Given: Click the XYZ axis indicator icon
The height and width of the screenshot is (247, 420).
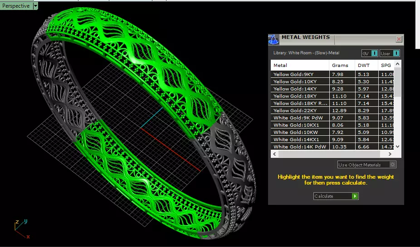Looking at the screenshot, I should pos(21,229).
